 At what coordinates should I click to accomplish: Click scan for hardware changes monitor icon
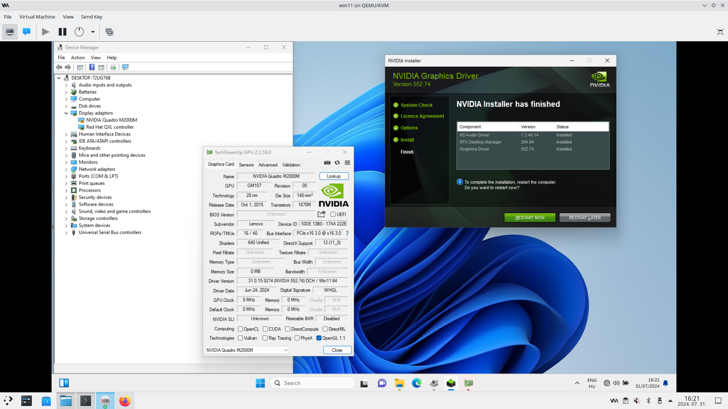tap(125, 67)
